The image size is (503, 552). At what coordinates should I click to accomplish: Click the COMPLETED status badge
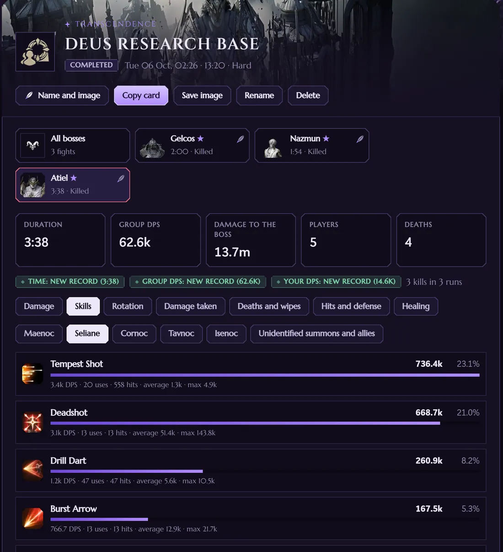tap(91, 65)
